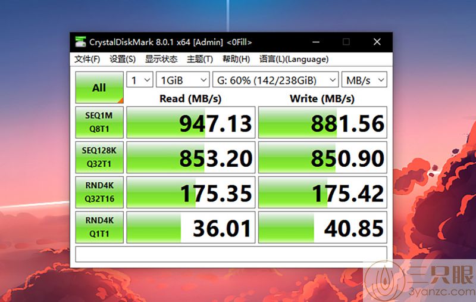The width and height of the screenshot is (476, 302).
Task: Click the SEQ1M write result 881.56
Action: (322, 123)
